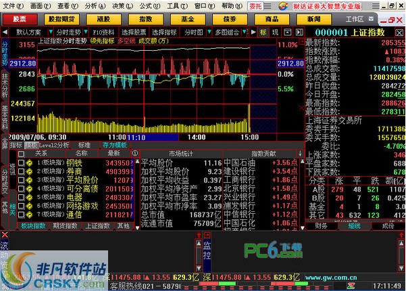Open the 分析(A) menu
The image size is (406, 291).
point(95,5)
